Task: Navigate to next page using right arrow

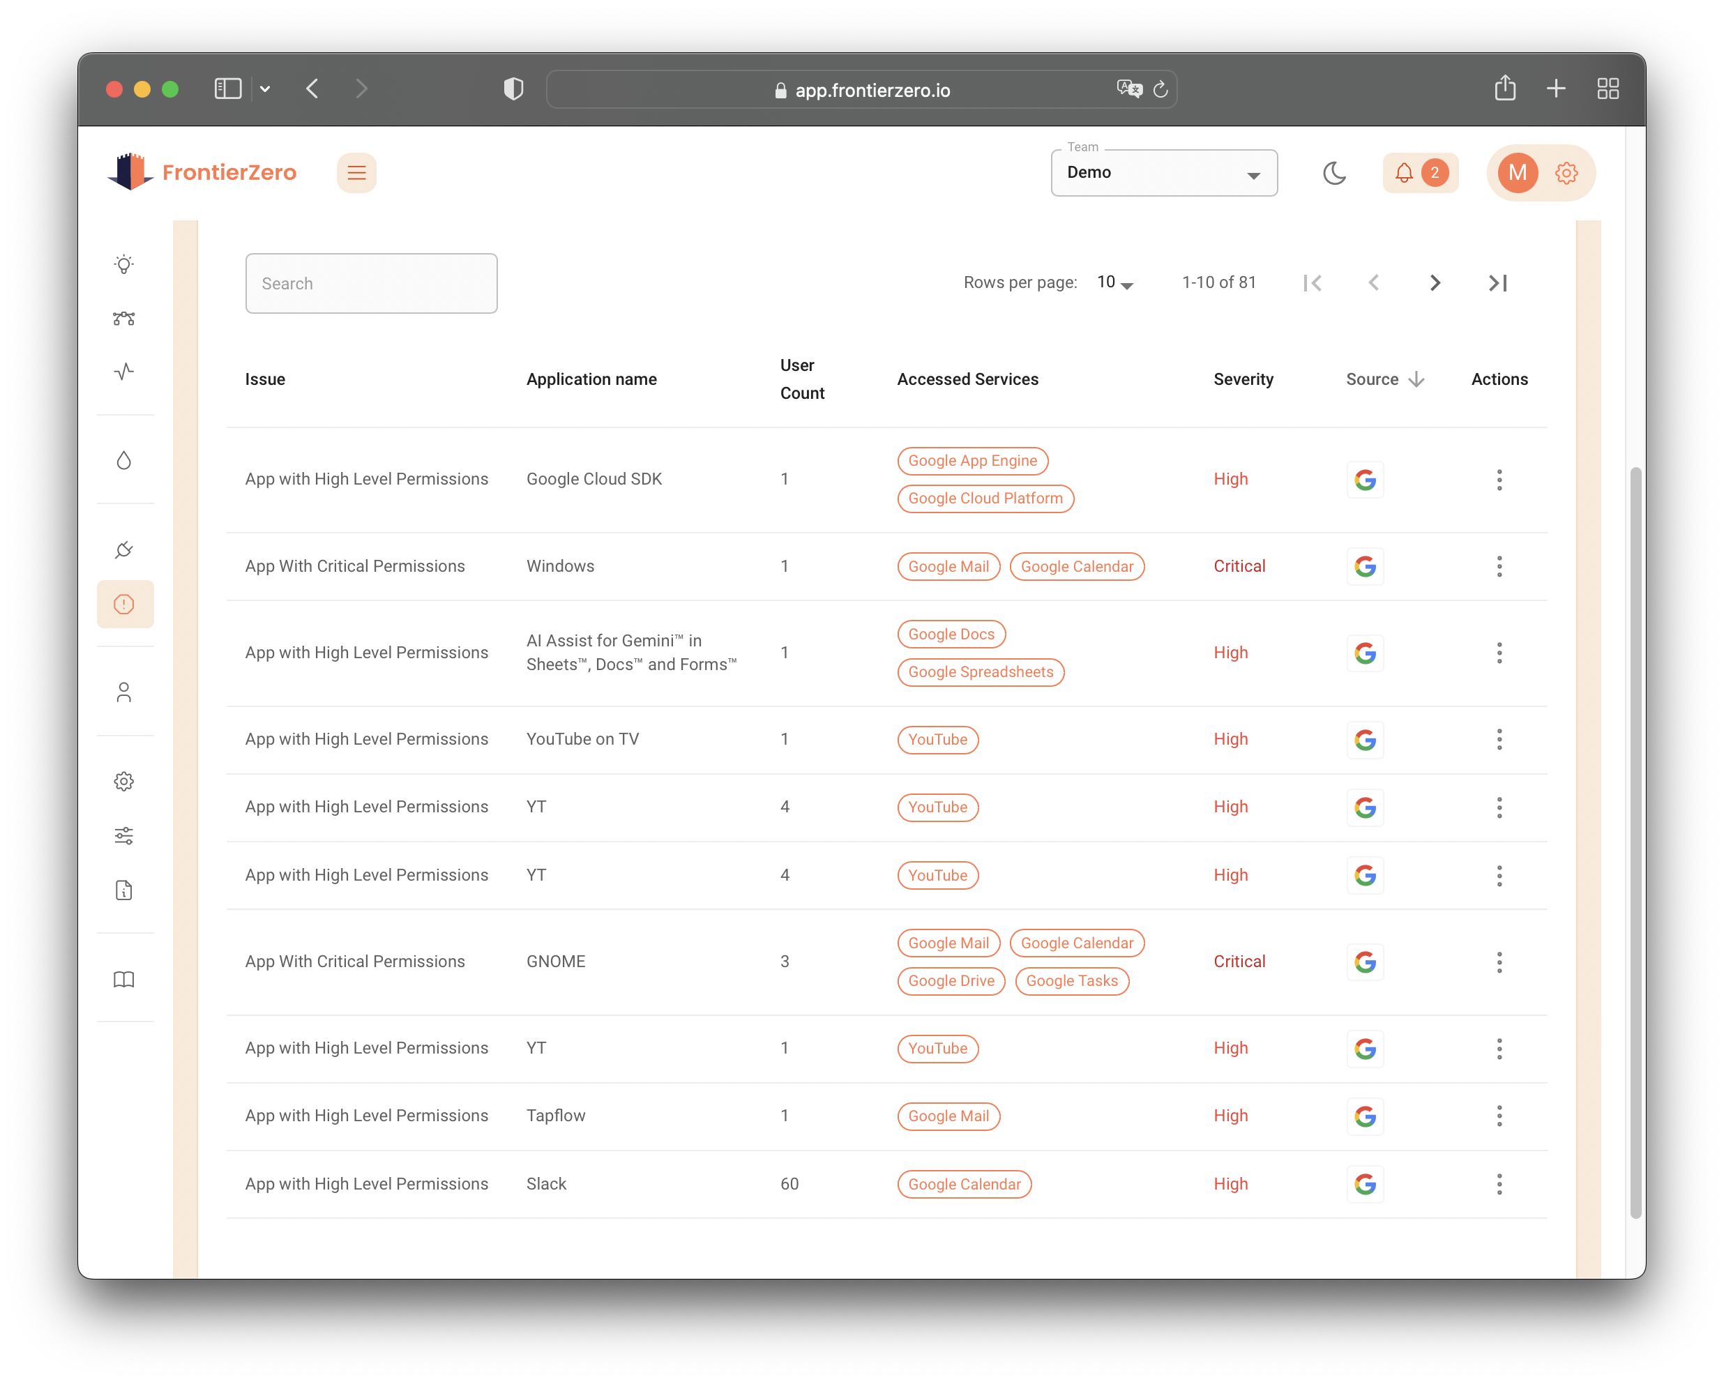Action: tap(1436, 282)
